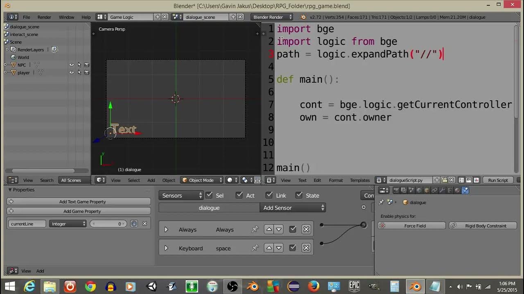Open the Window menu
The width and height of the screenshot is (524, 294).
click(66, 17)
